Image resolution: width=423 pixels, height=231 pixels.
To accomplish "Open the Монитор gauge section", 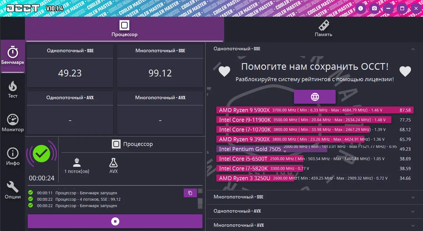I will 13,123.
